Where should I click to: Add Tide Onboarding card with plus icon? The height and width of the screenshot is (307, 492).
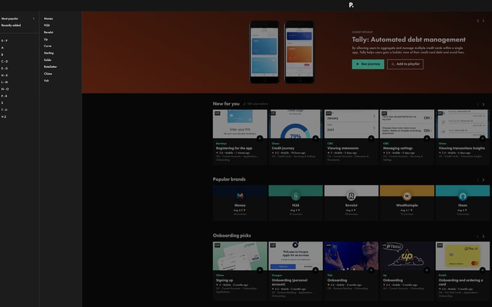coord(371,270)
